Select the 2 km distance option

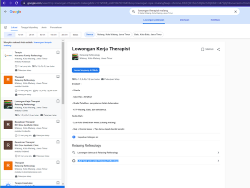pyautogui.click(x=9, y=35)
